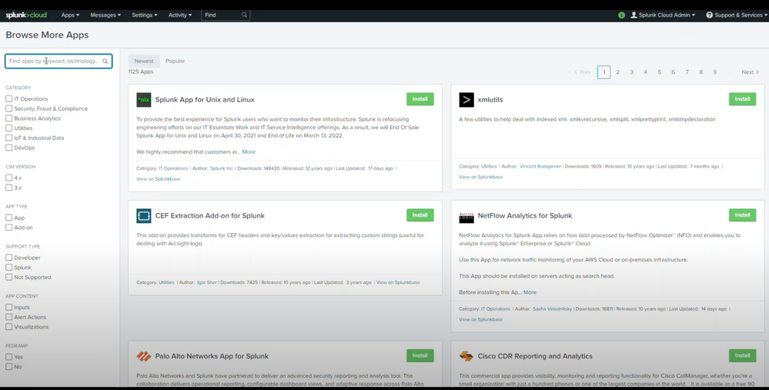The width and height of the screenshot is (769, 390).
Task: Open the Apps dropdown menu
Action: tap(70, 15)
